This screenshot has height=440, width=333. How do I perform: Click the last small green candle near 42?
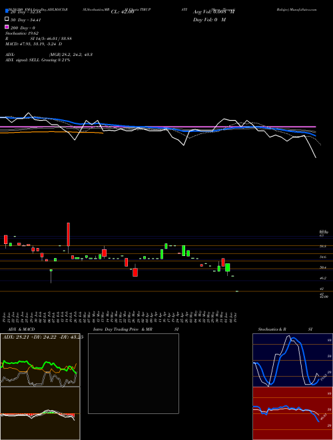pos(237,291)
